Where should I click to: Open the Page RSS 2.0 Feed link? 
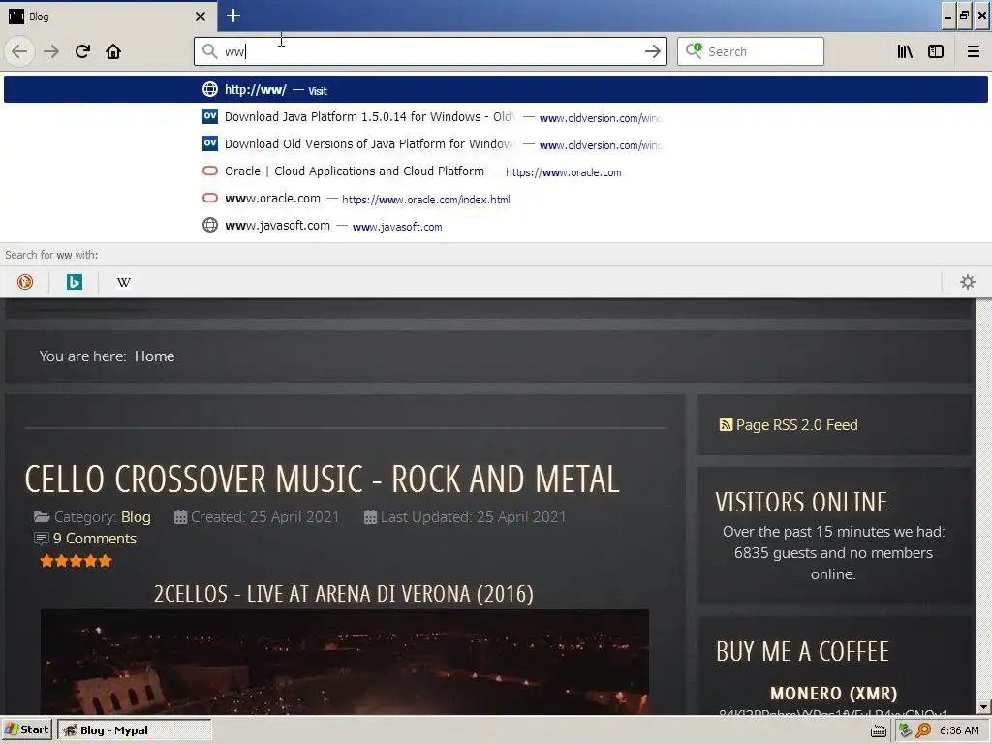pyautogui.click(x=789, y=425)
